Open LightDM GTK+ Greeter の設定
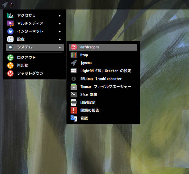The image size is (189, 174). click(103, 71)
